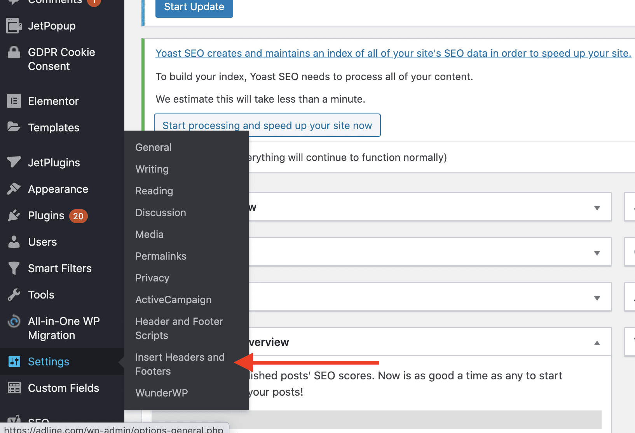Image resolution: width=635 pixels, height=433 pixels.
Task: Click Start processing and speed up button
Action: 267,125
